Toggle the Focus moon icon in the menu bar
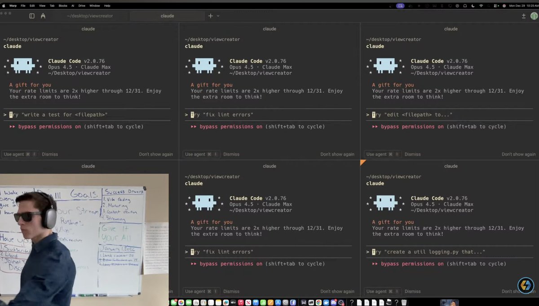This screenshot has width=539, height=306. (473, 5)
